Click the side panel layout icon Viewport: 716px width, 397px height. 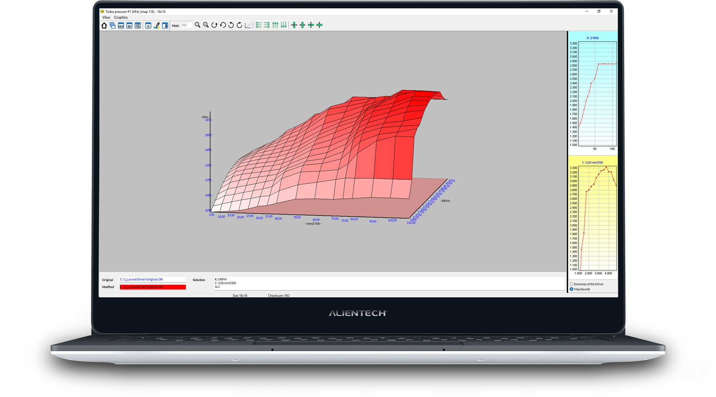[x=165, y=25]
